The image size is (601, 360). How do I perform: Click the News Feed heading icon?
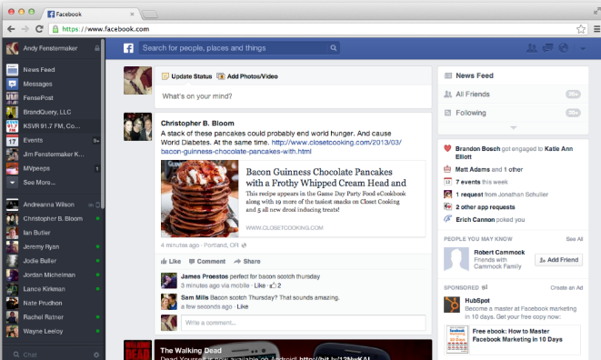tap(448, 76)
